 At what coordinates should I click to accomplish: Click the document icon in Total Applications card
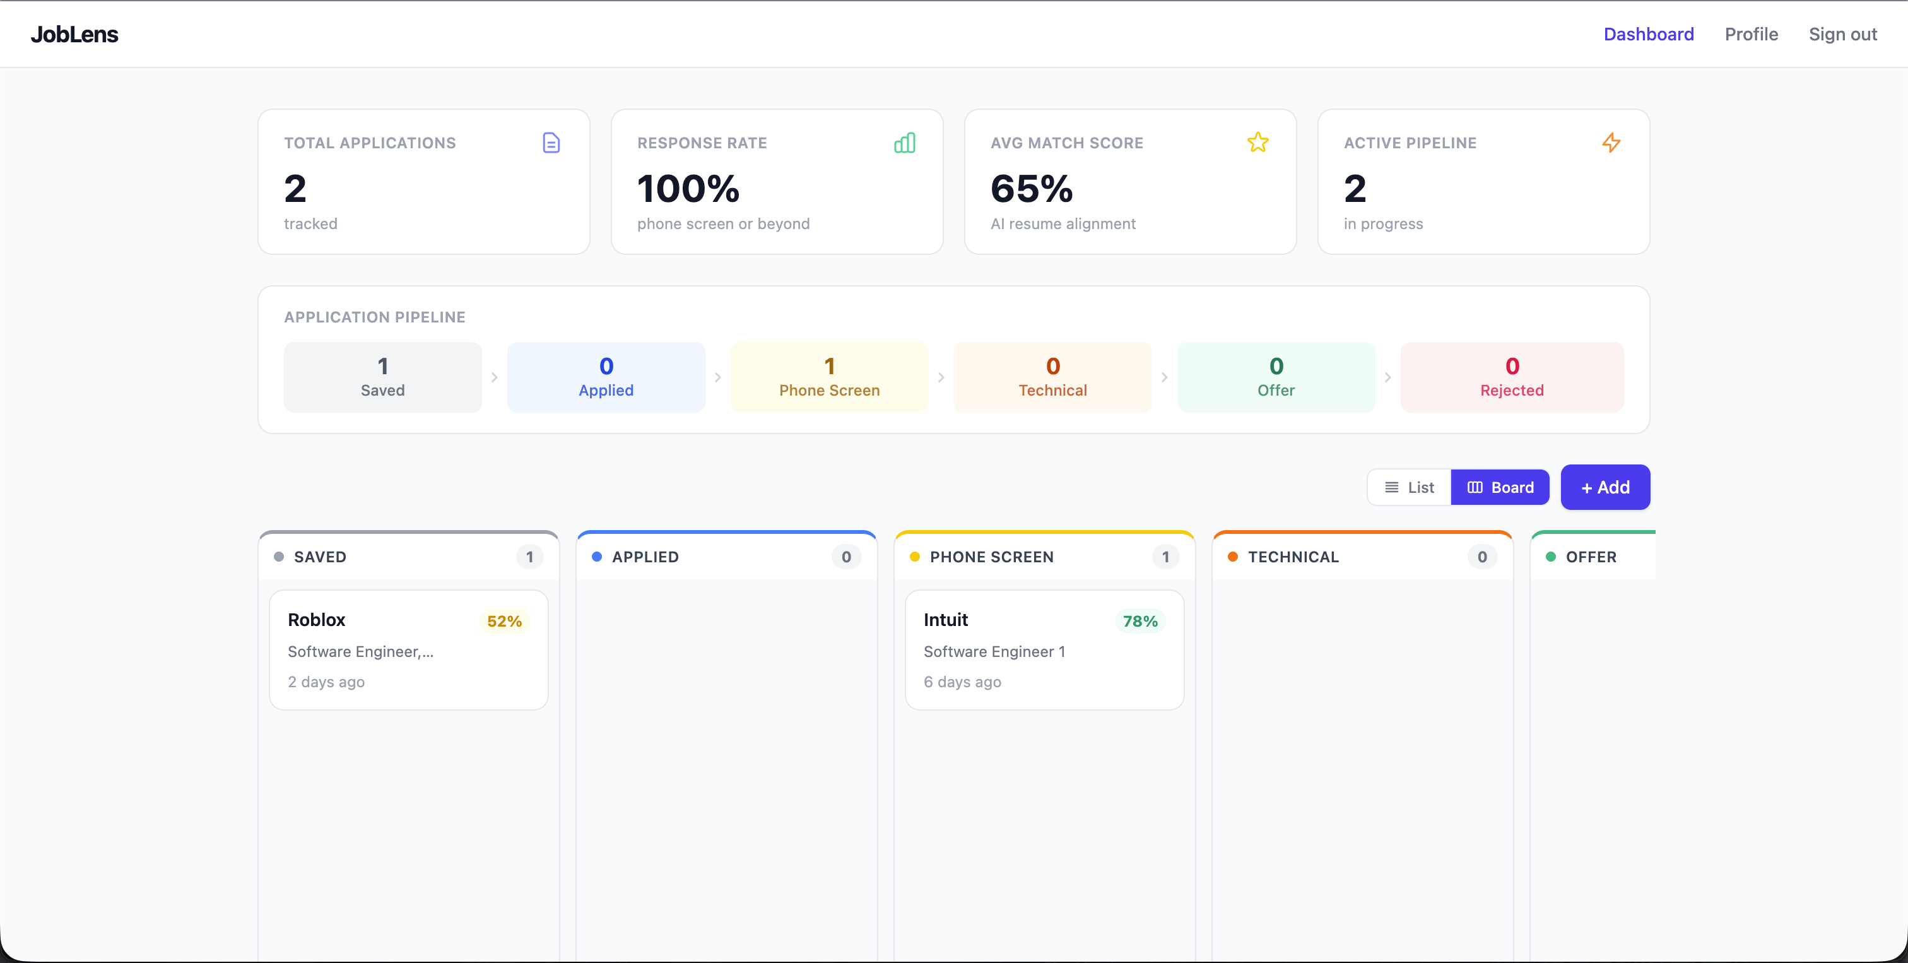(x=551, y=142)
